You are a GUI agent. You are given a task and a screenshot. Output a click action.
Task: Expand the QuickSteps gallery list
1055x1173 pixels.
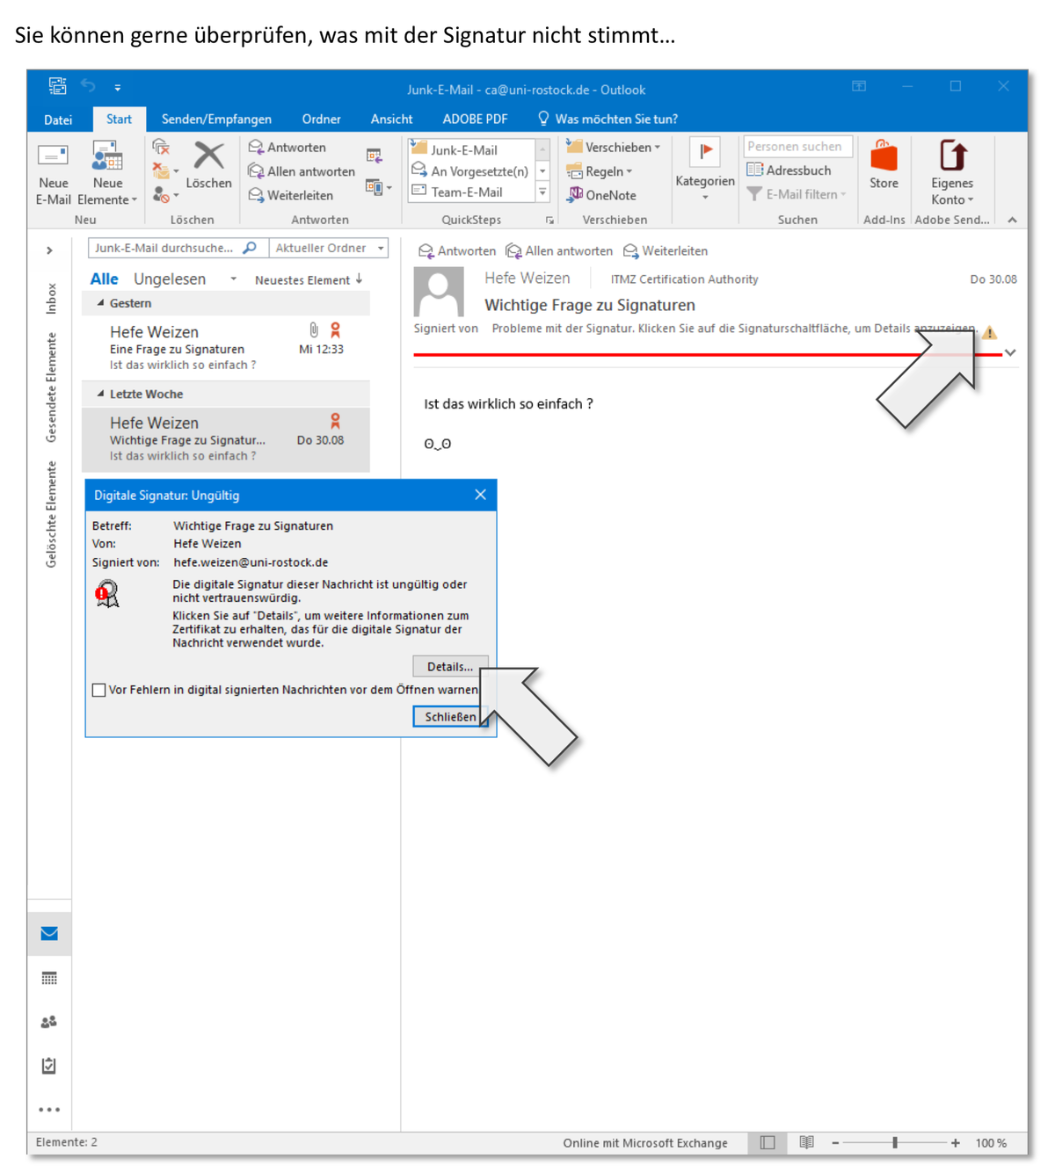[542, 192]
